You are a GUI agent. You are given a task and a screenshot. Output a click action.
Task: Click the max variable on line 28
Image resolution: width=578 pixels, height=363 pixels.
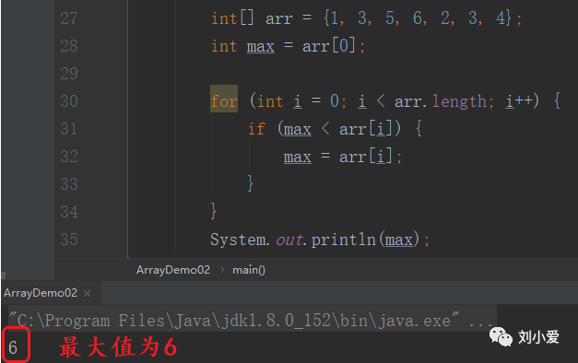click(261, 46)
